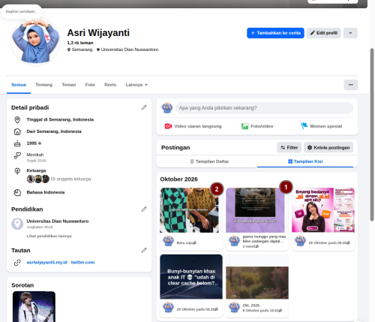Open Lihat pendidikan lainnya link
375x322 pixels.
click(x=49, y=236)
